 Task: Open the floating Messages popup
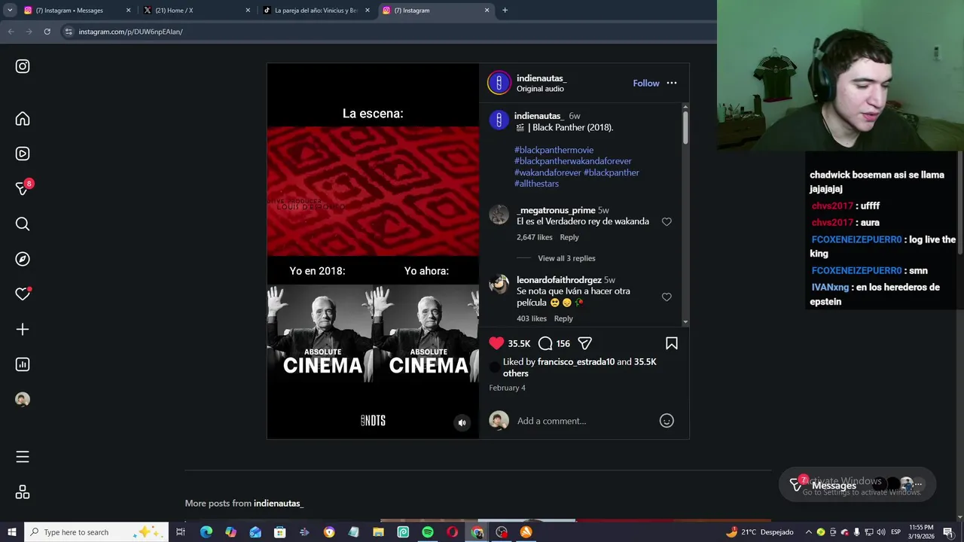tap(857, 486)
